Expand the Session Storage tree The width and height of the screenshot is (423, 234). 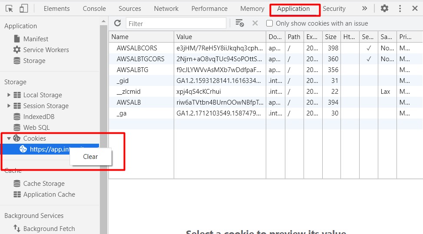(9, 106)
